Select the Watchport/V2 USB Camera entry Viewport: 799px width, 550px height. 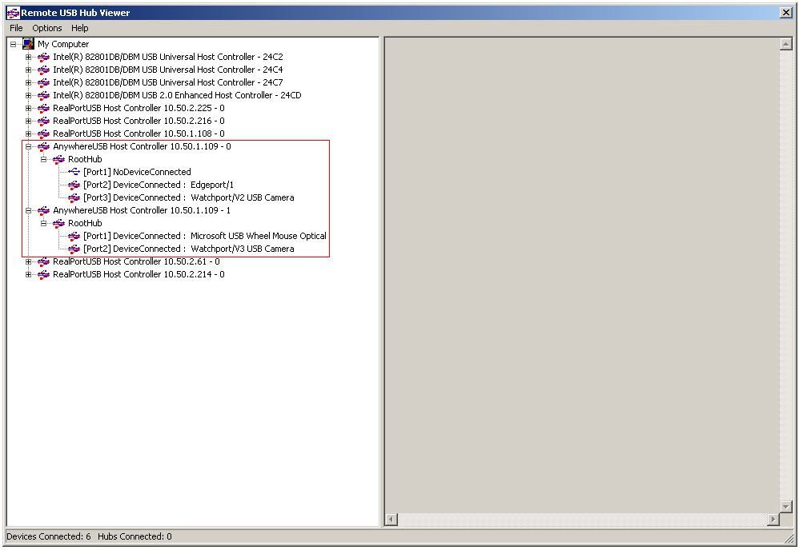(242, 197)
